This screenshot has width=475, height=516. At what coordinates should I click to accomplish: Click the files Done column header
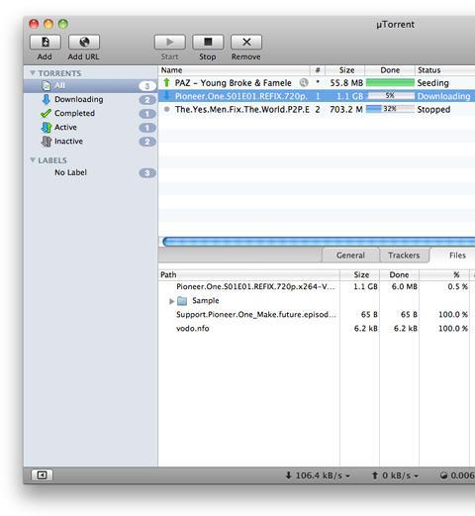click(x=400, y=274)
